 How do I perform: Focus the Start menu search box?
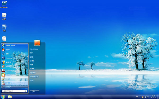point(15,91)
